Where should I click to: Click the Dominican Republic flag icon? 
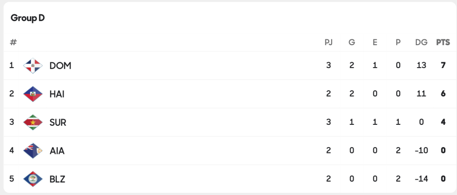(33, 66)
